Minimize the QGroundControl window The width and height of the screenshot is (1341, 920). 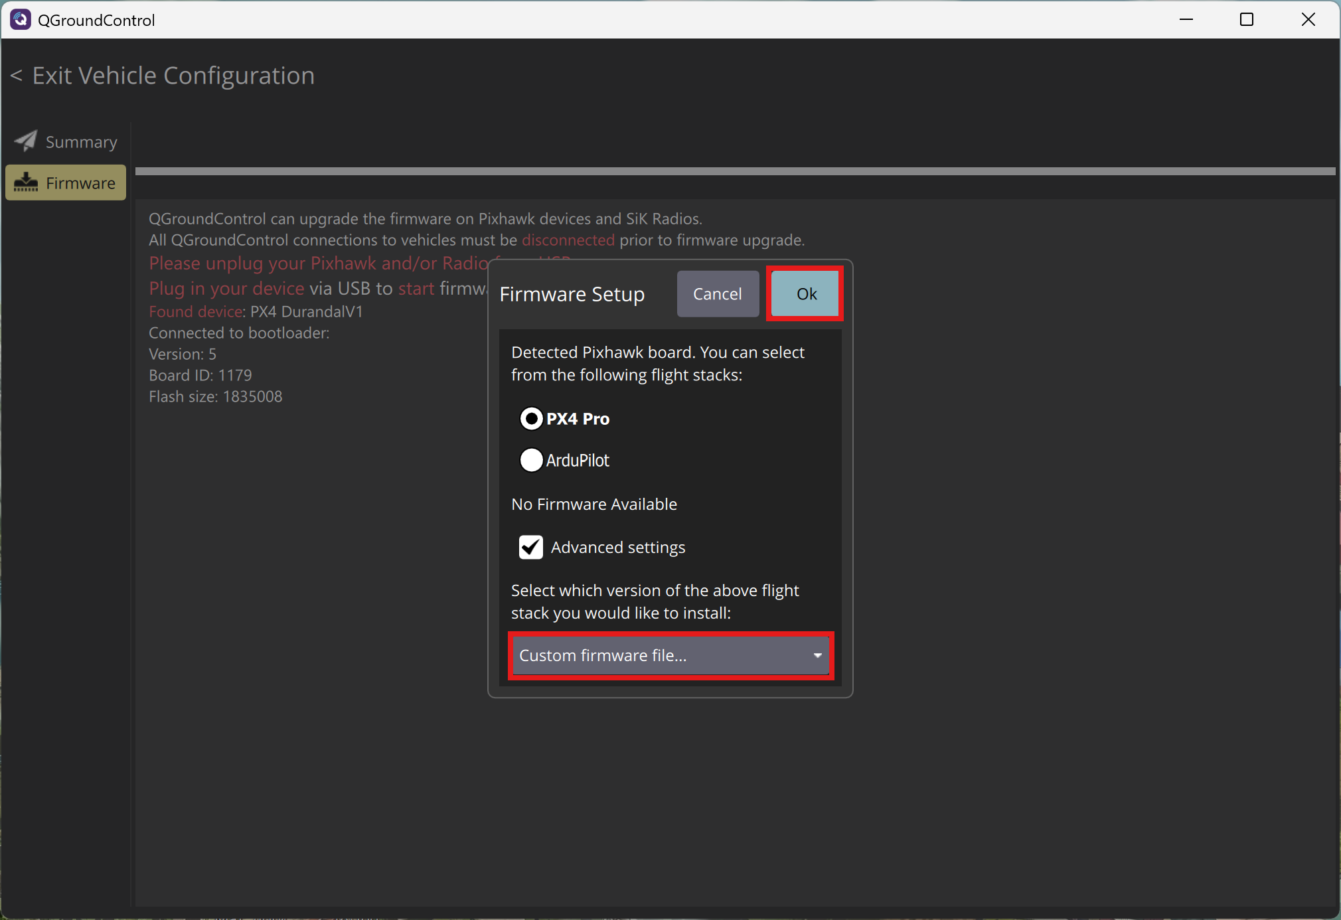[1186, 20]
